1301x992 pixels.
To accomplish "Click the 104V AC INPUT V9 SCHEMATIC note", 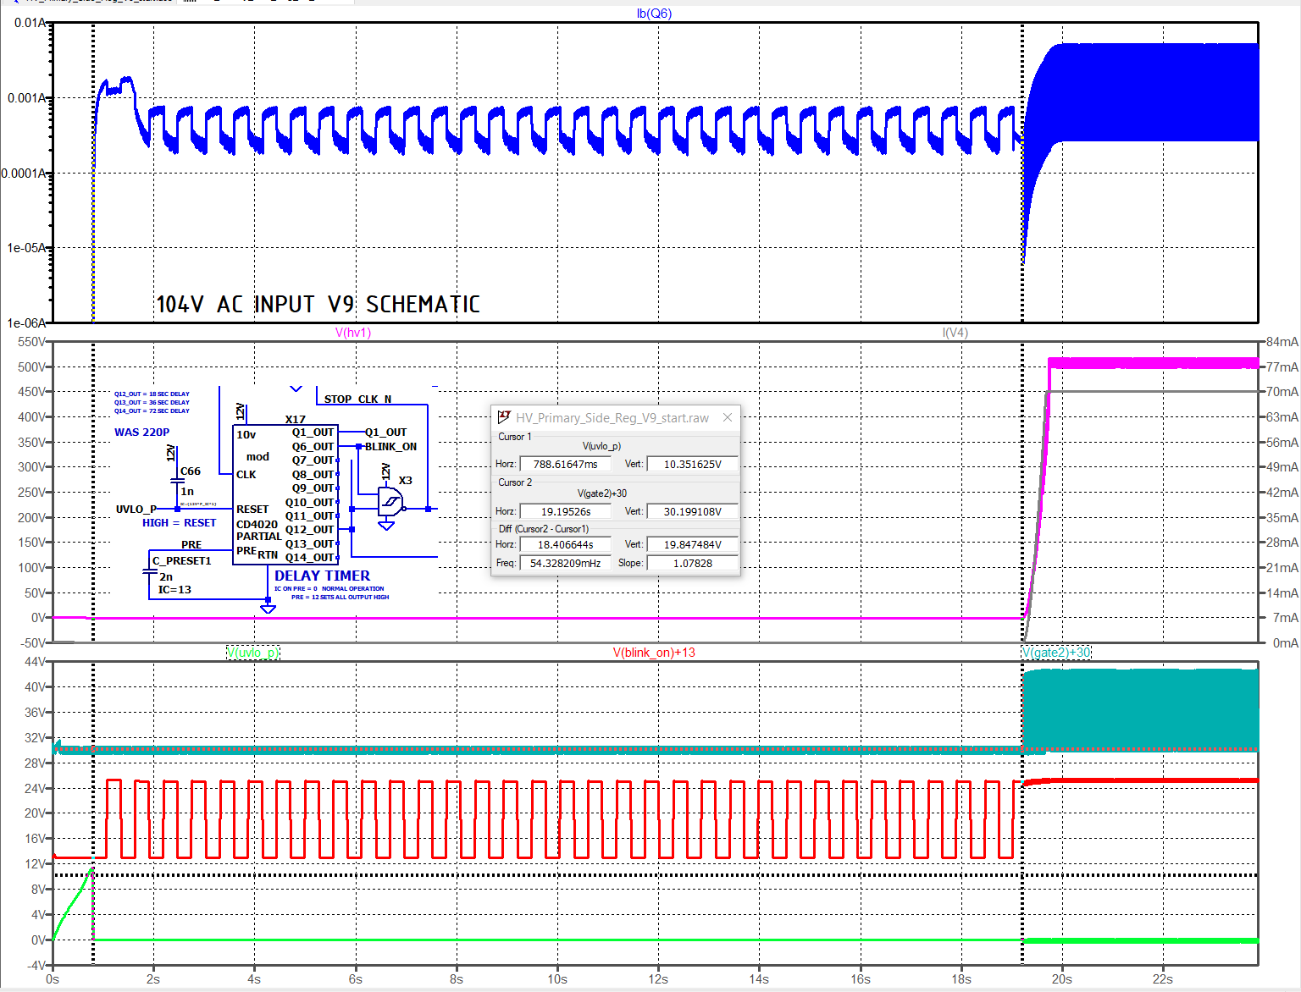I will click(x=318, y=305).
